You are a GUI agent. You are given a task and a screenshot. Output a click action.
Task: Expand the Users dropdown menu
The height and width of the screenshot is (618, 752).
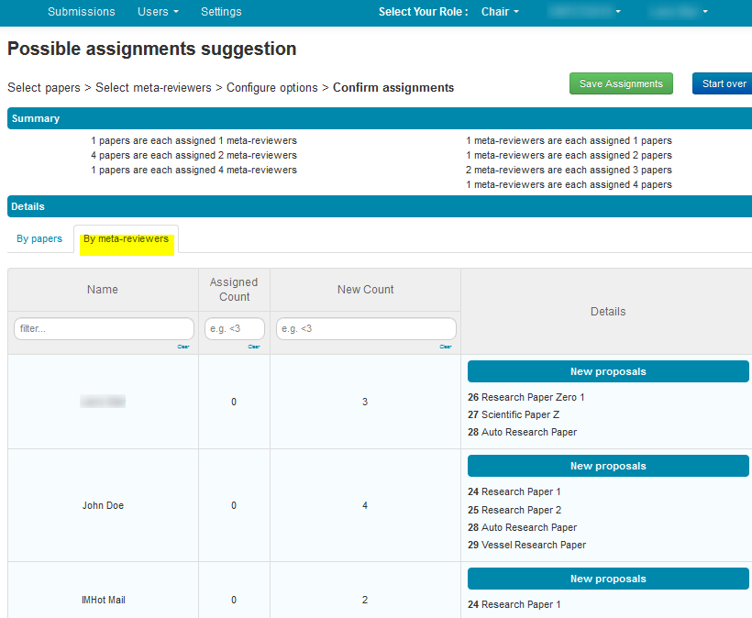click(x=158, y=12)
